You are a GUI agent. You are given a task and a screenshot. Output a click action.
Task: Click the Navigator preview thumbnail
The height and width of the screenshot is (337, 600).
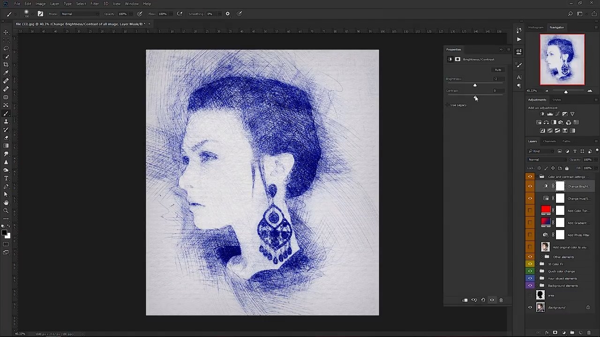click(562, 59)
